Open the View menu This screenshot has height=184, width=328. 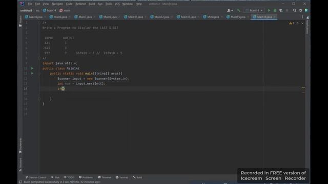(x=46, y=4)
